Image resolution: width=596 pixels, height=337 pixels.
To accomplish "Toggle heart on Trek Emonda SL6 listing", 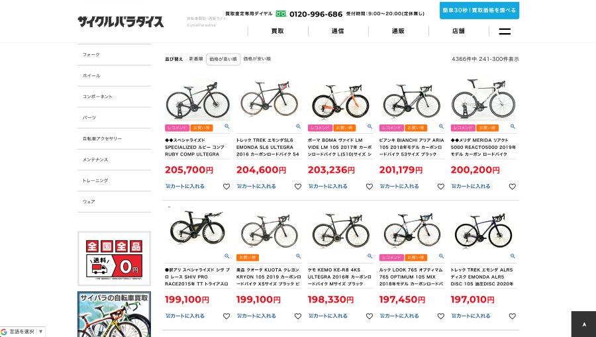I will 298,187.
